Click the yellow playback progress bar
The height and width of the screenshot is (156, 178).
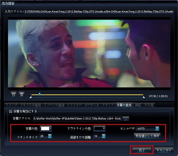(87, 95)
